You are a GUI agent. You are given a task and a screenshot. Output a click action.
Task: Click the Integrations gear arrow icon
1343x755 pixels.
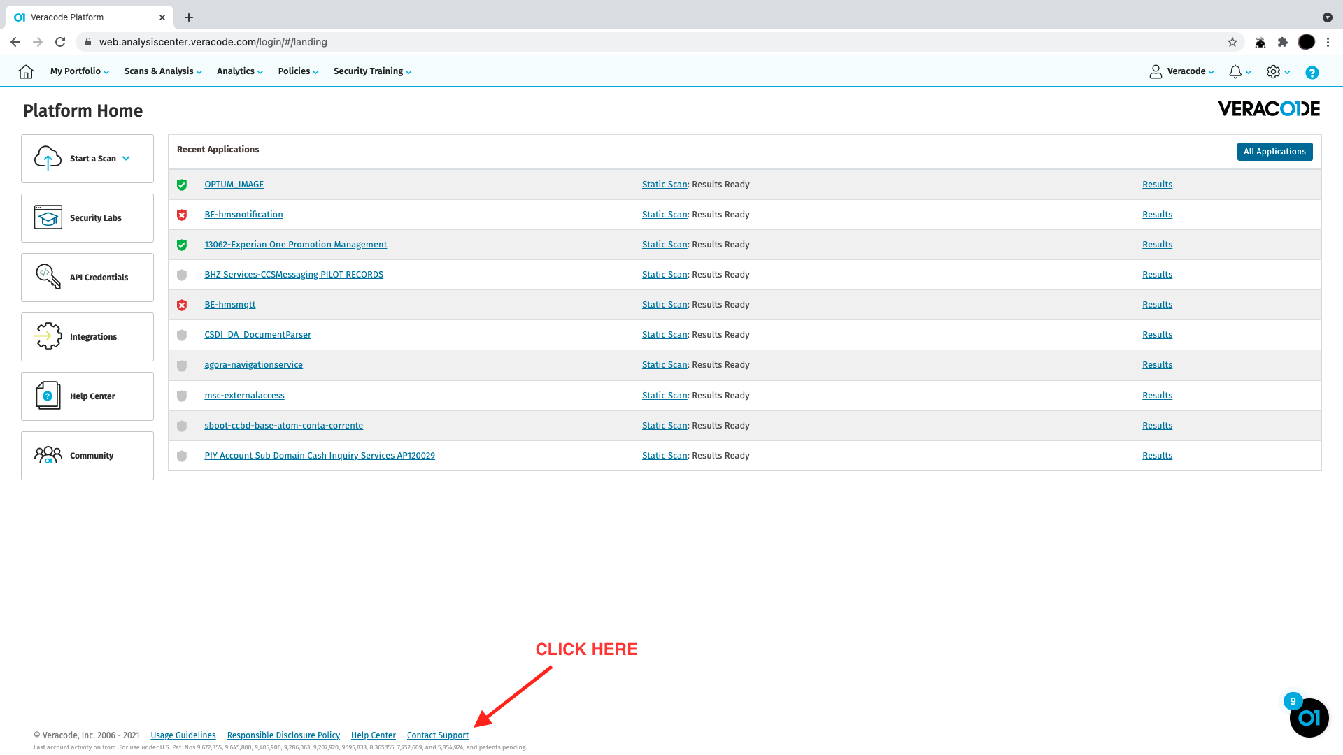pos(48,336)
